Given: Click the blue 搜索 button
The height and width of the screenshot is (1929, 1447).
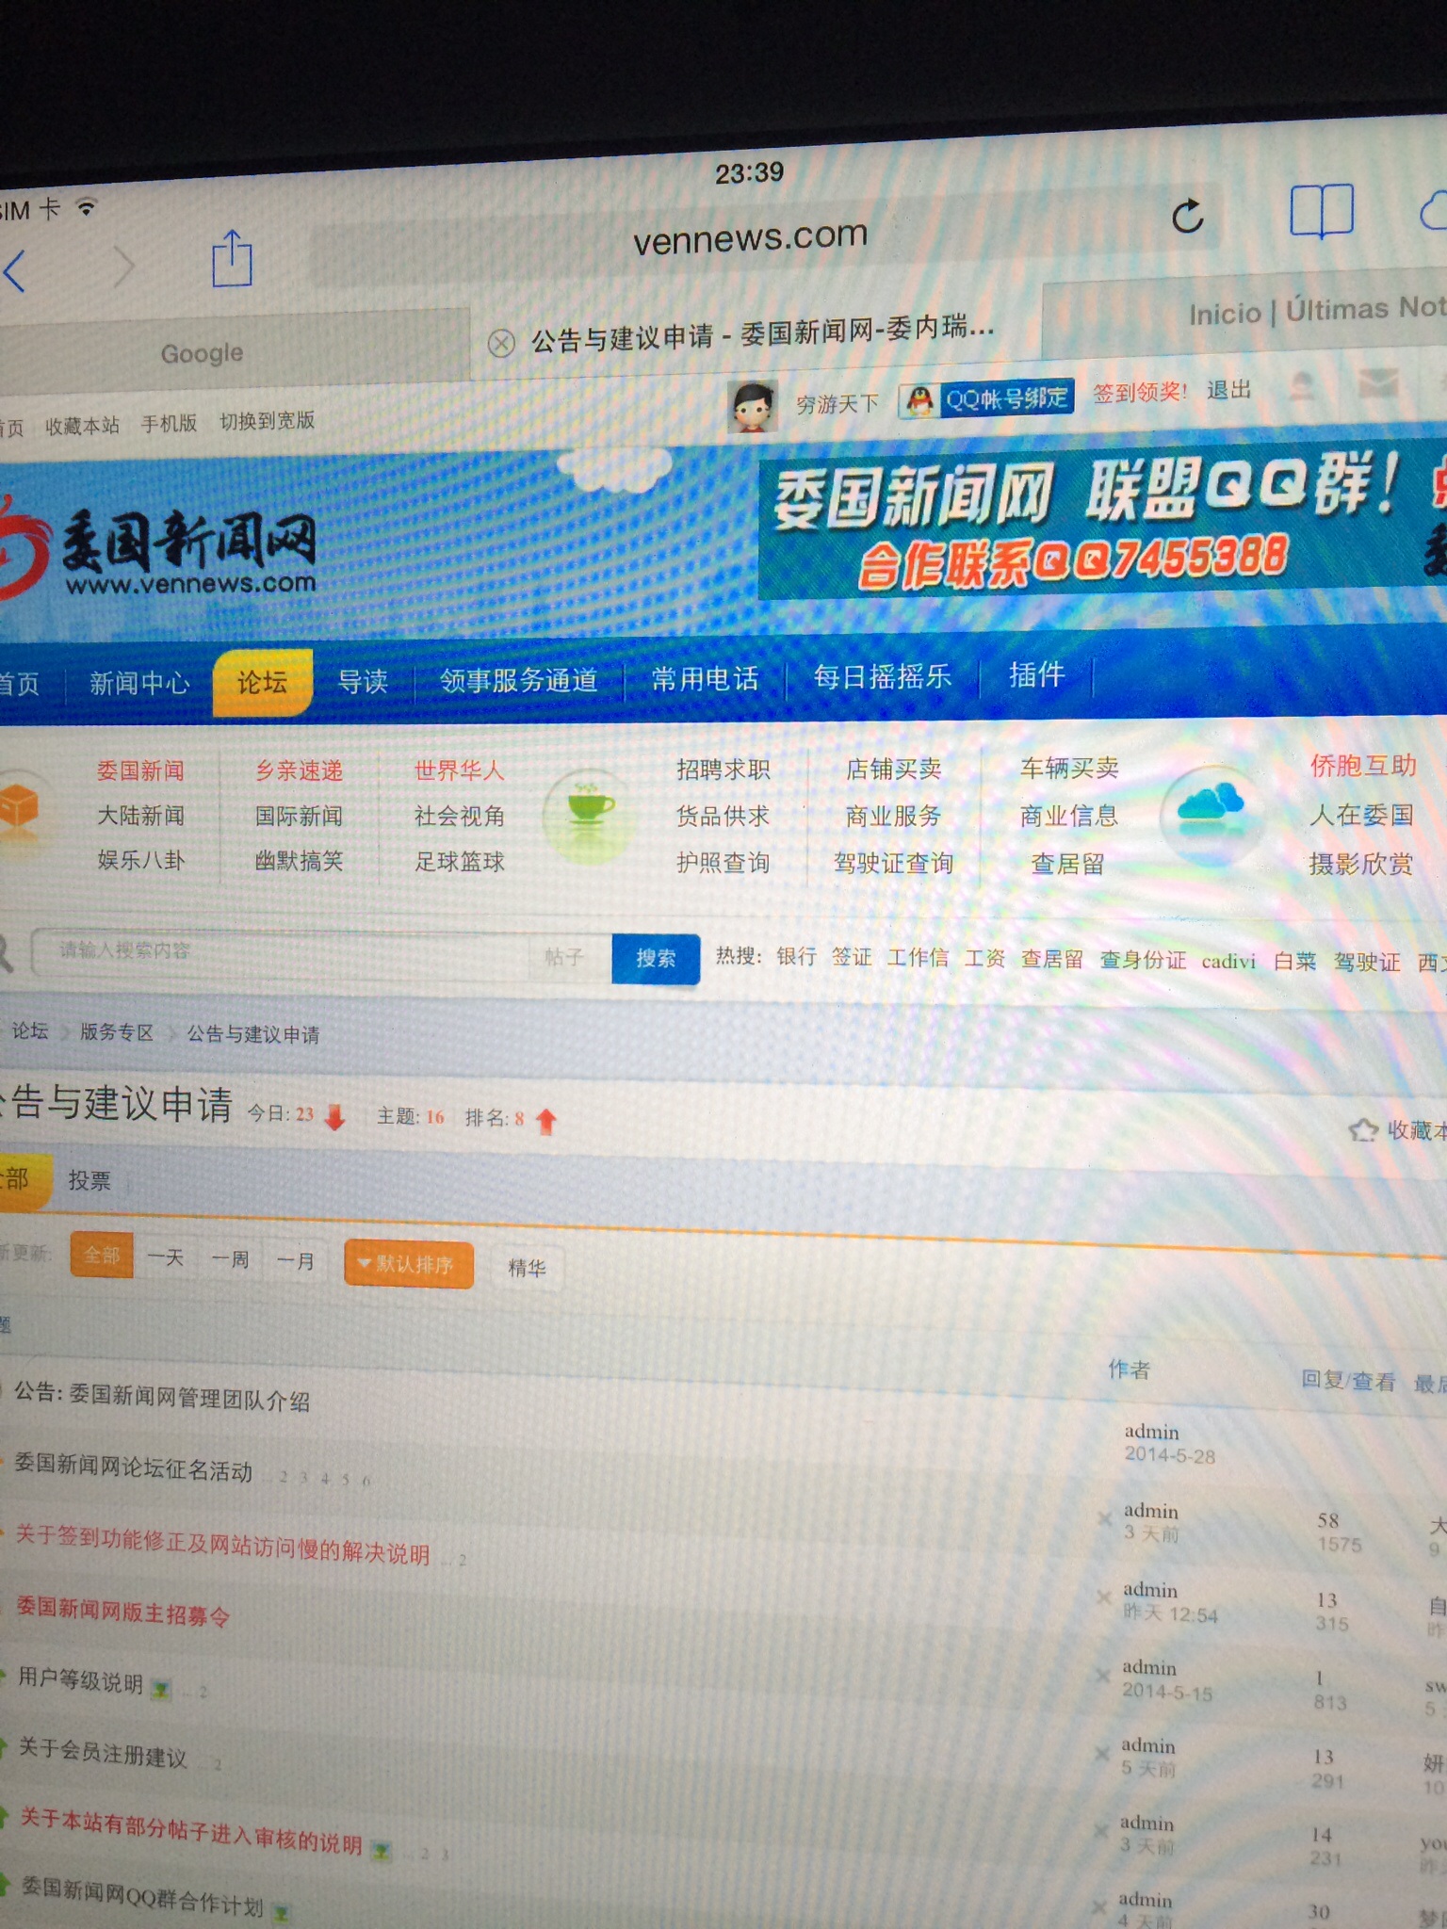Looking at the screenshot, I should click(656, 959).
